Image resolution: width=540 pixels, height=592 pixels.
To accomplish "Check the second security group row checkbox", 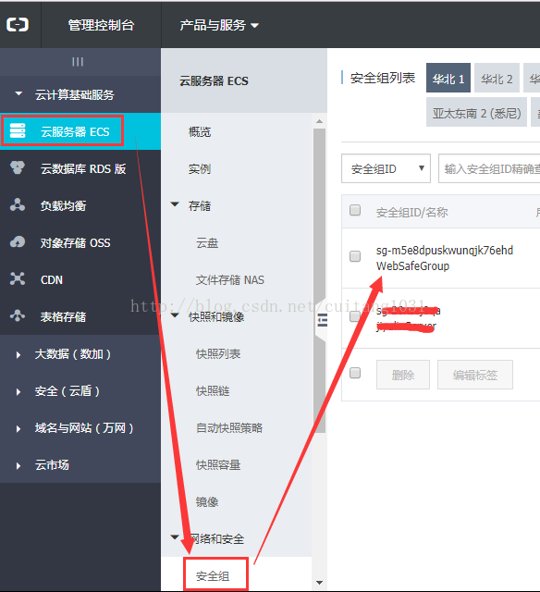I will point(355,316).
